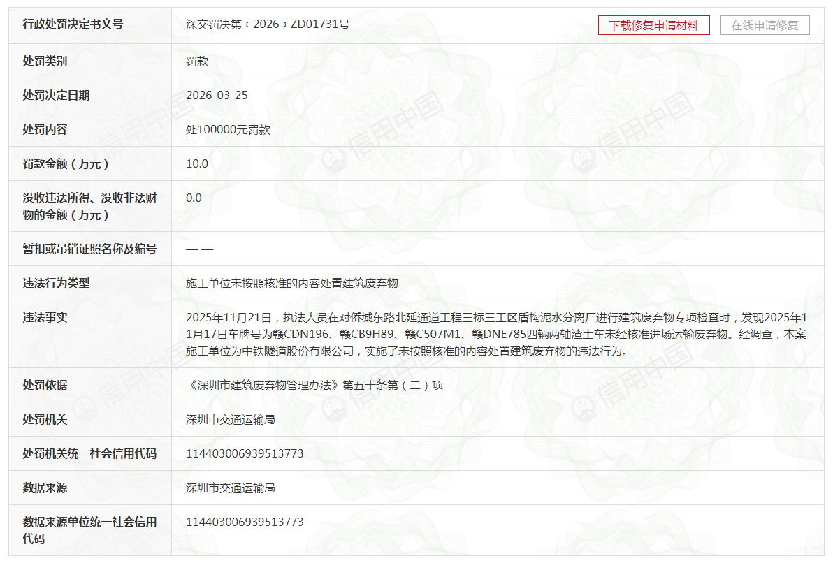Image resolution: width=833 pixels, height=563 pixels.
Task: Click the 暂扣或吊销证照名称及编号 row label
Action: [x=89, y=249]
